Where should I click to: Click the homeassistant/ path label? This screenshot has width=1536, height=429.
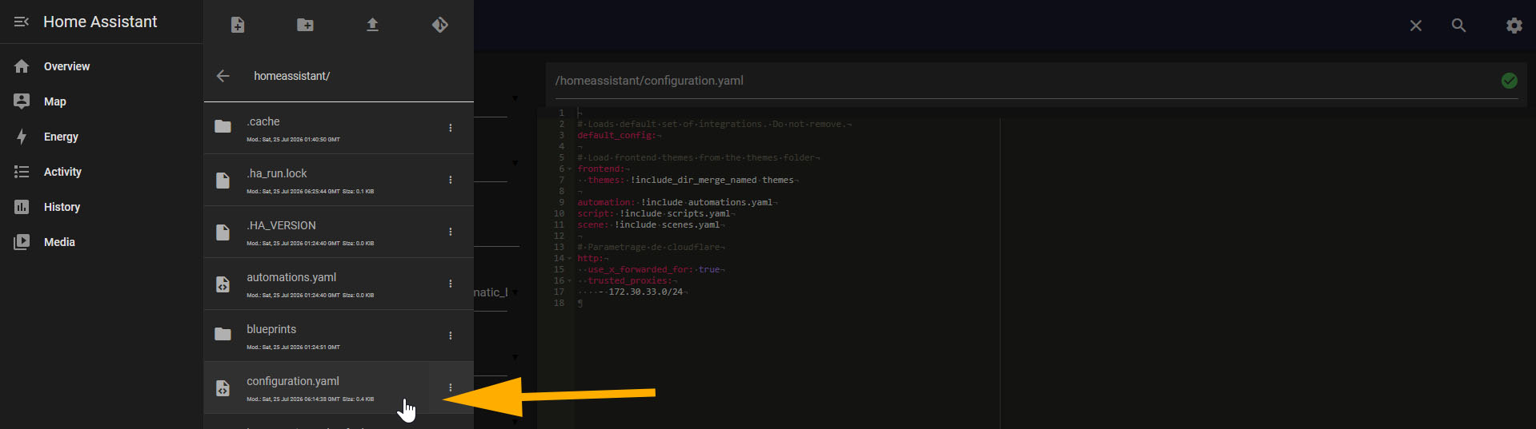pos(292,76)
